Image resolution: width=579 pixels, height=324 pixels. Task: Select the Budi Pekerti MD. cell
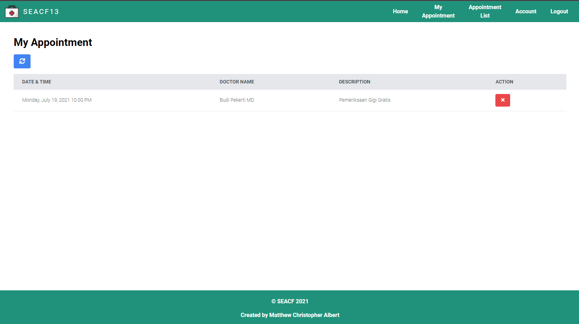(237, 100)
